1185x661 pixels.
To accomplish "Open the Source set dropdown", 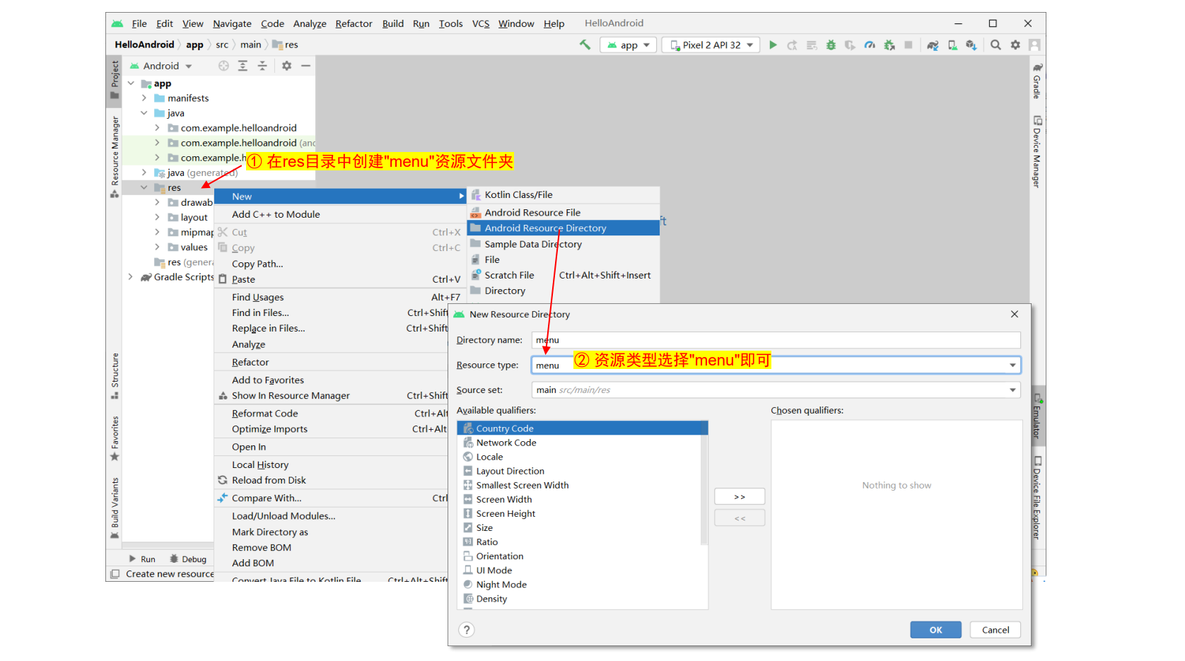I will [776, 390].
